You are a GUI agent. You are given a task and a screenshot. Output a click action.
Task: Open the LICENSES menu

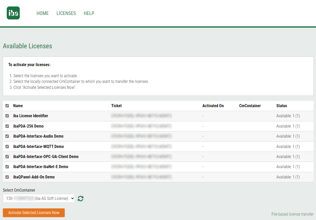[66, 13]
